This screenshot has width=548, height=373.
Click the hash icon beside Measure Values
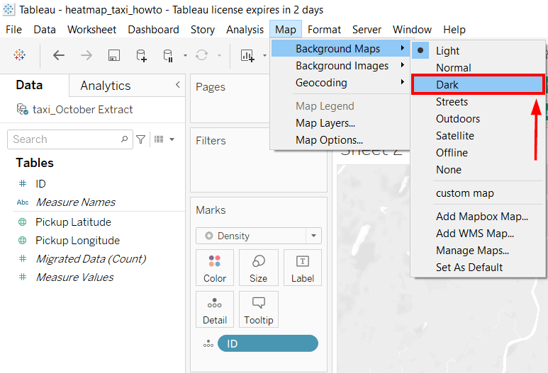23,277
